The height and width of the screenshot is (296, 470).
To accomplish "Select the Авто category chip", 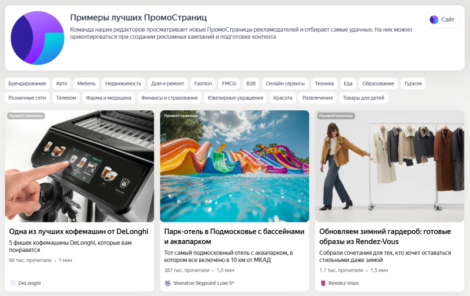I will point(62,83).
